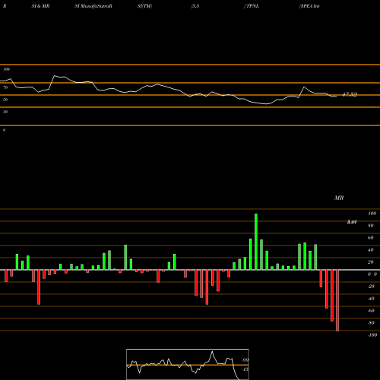Click the 40 label on MR axis

(371, 250)
